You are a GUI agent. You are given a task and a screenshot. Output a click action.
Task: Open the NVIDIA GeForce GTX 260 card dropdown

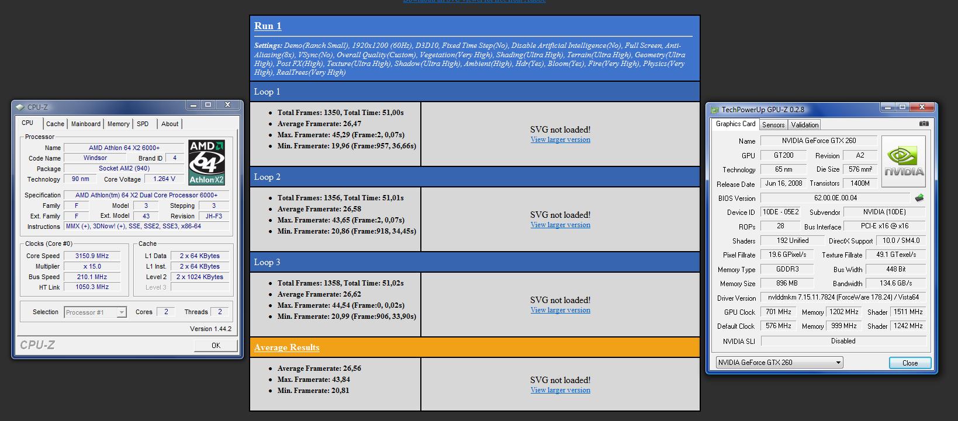pos(779,363)
